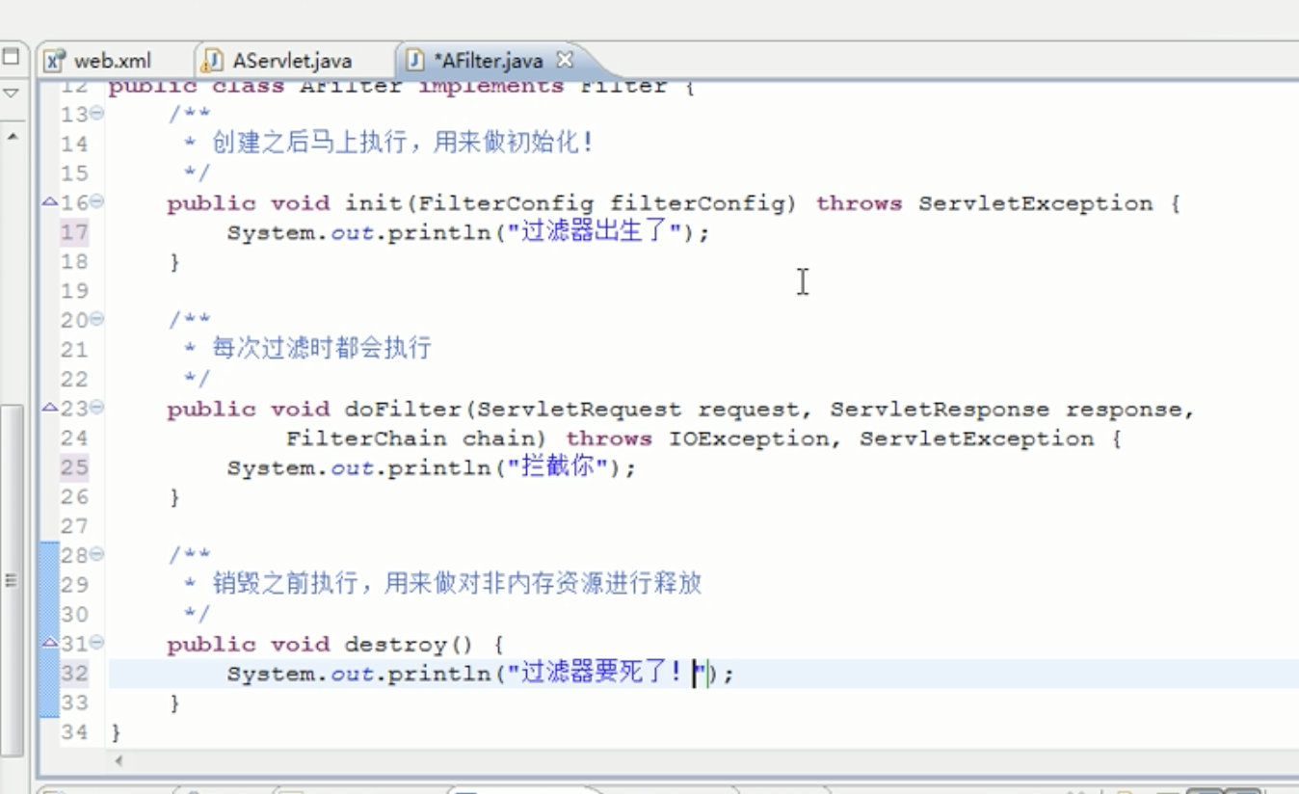
Task: Click the string "过滤器要死了！"
Action: pyautogui.click(x=608, y=674)
